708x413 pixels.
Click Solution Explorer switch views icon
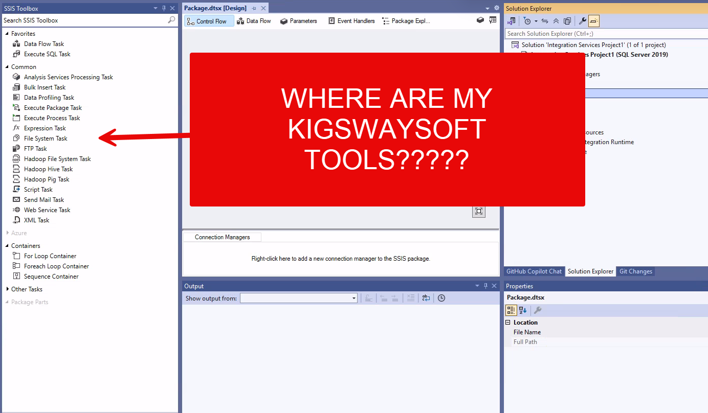(x=511, y=21)
